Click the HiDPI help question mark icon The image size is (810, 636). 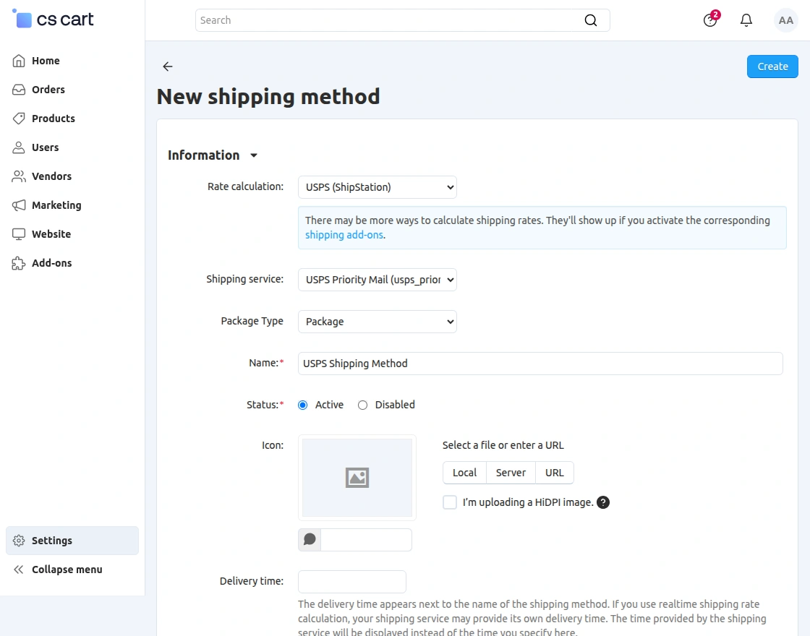(x=603, y=502)
